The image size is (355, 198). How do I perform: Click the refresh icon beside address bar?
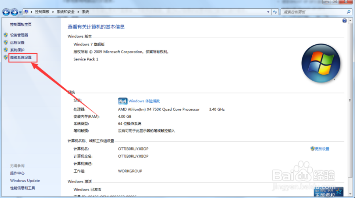click(275, 12)
